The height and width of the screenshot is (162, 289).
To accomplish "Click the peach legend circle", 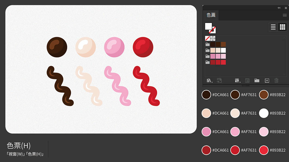I will pyautogui.click(x=206, y=113).
